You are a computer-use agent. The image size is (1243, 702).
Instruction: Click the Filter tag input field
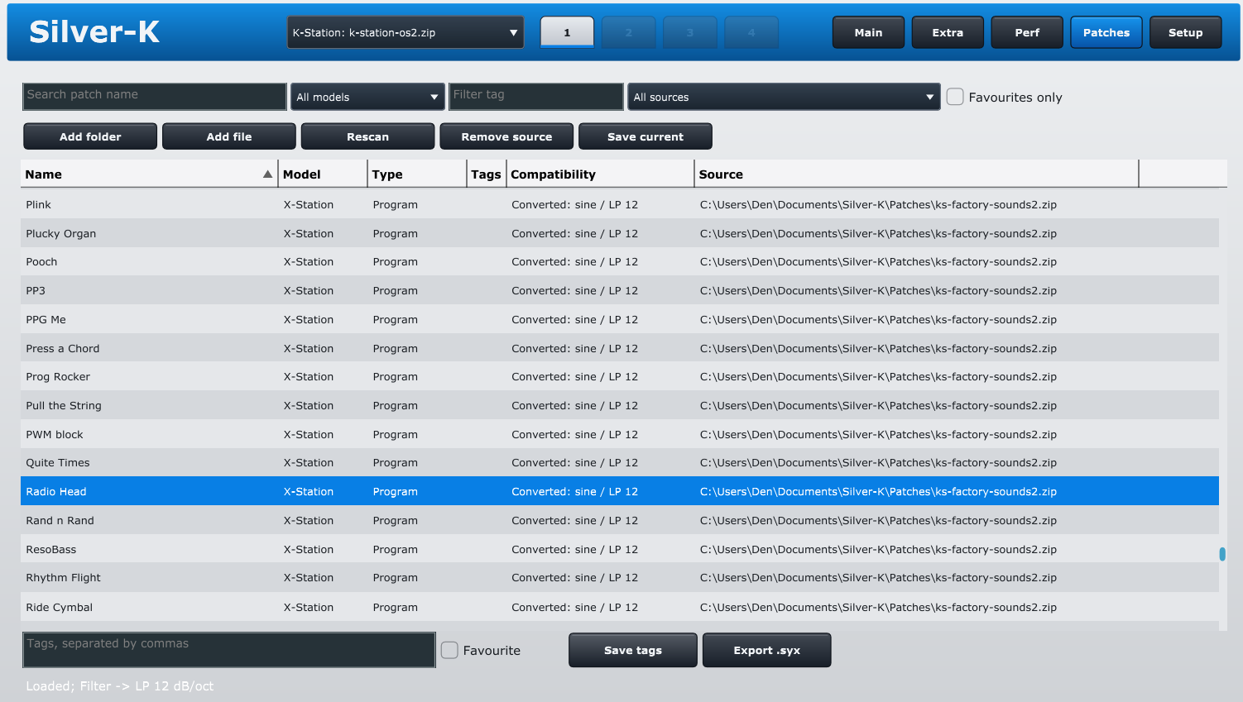pos(536,96)
